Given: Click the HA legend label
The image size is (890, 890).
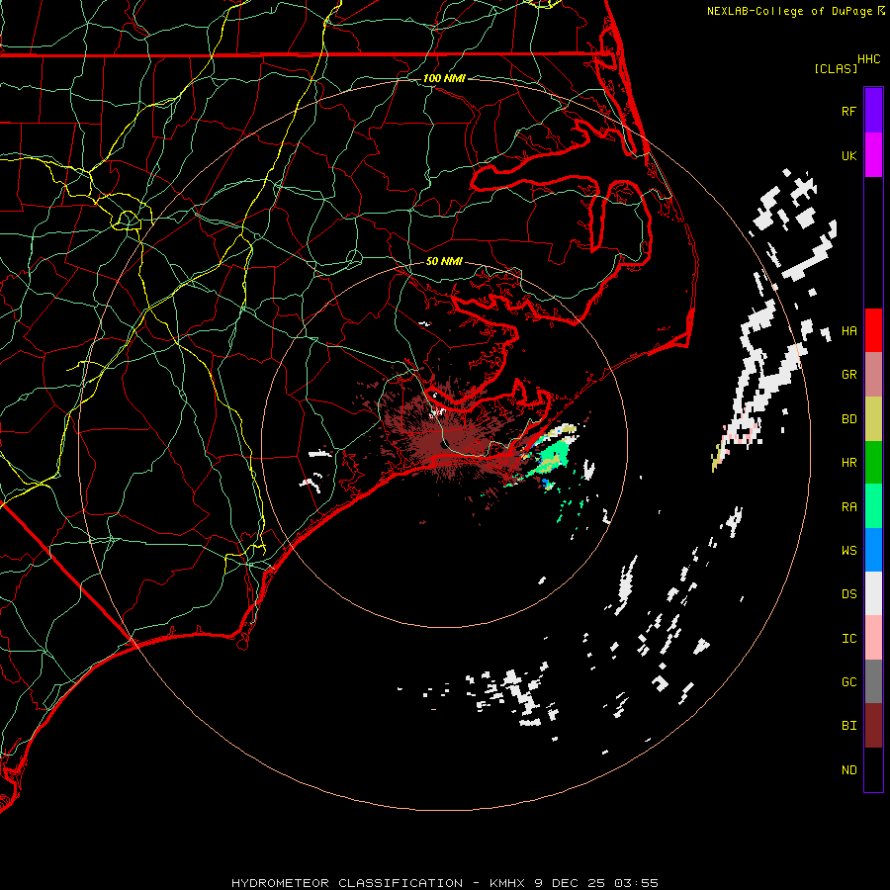Looking at the screenshot, I should [849, 330].
